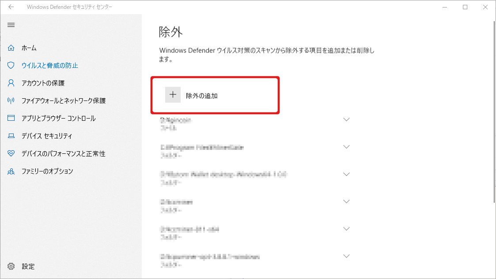Open アプリとブラウザー コントロール
Image resolution: width=496 pixels, height=279 pixels.
pos(58,118)
